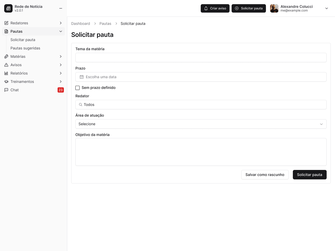Click inside the Tema da matéria input field

pos(201,58)
